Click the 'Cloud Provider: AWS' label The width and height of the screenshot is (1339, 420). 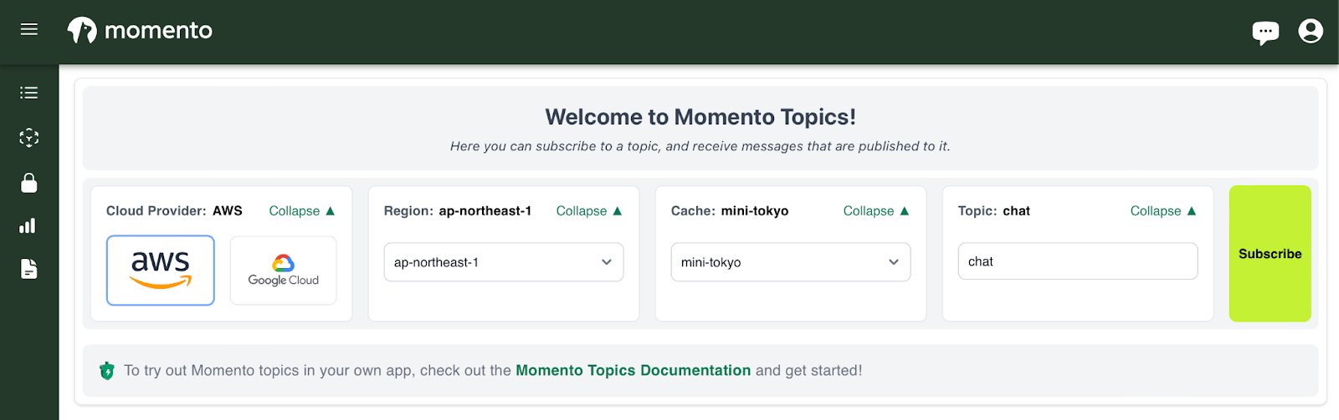click(174, 211)
